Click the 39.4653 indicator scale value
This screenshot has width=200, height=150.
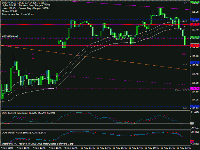[195, 128]
